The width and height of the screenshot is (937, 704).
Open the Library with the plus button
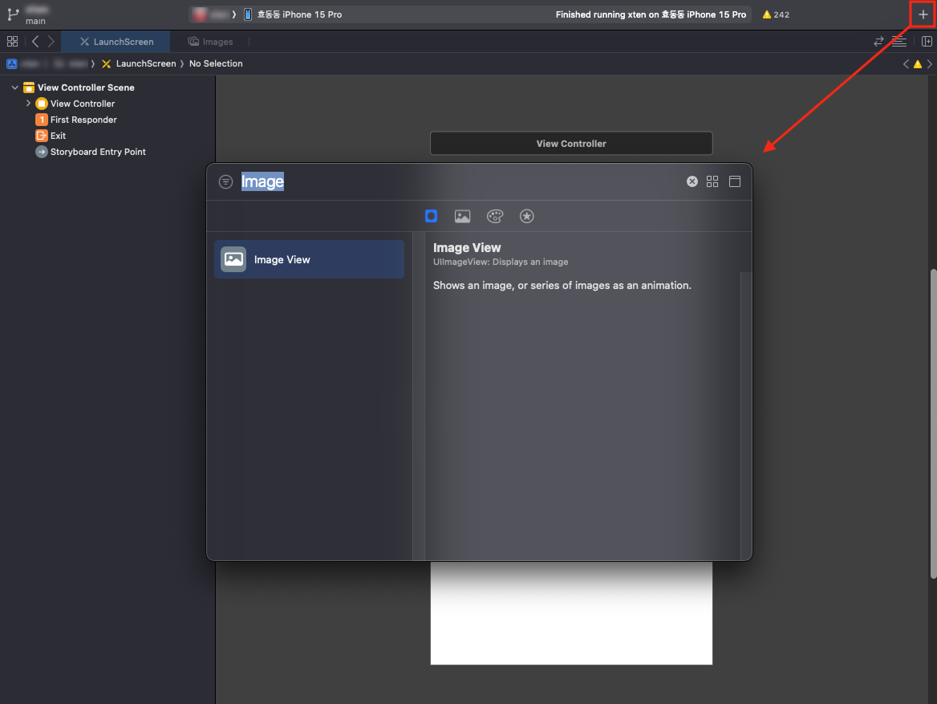click(x=923, y=14)
